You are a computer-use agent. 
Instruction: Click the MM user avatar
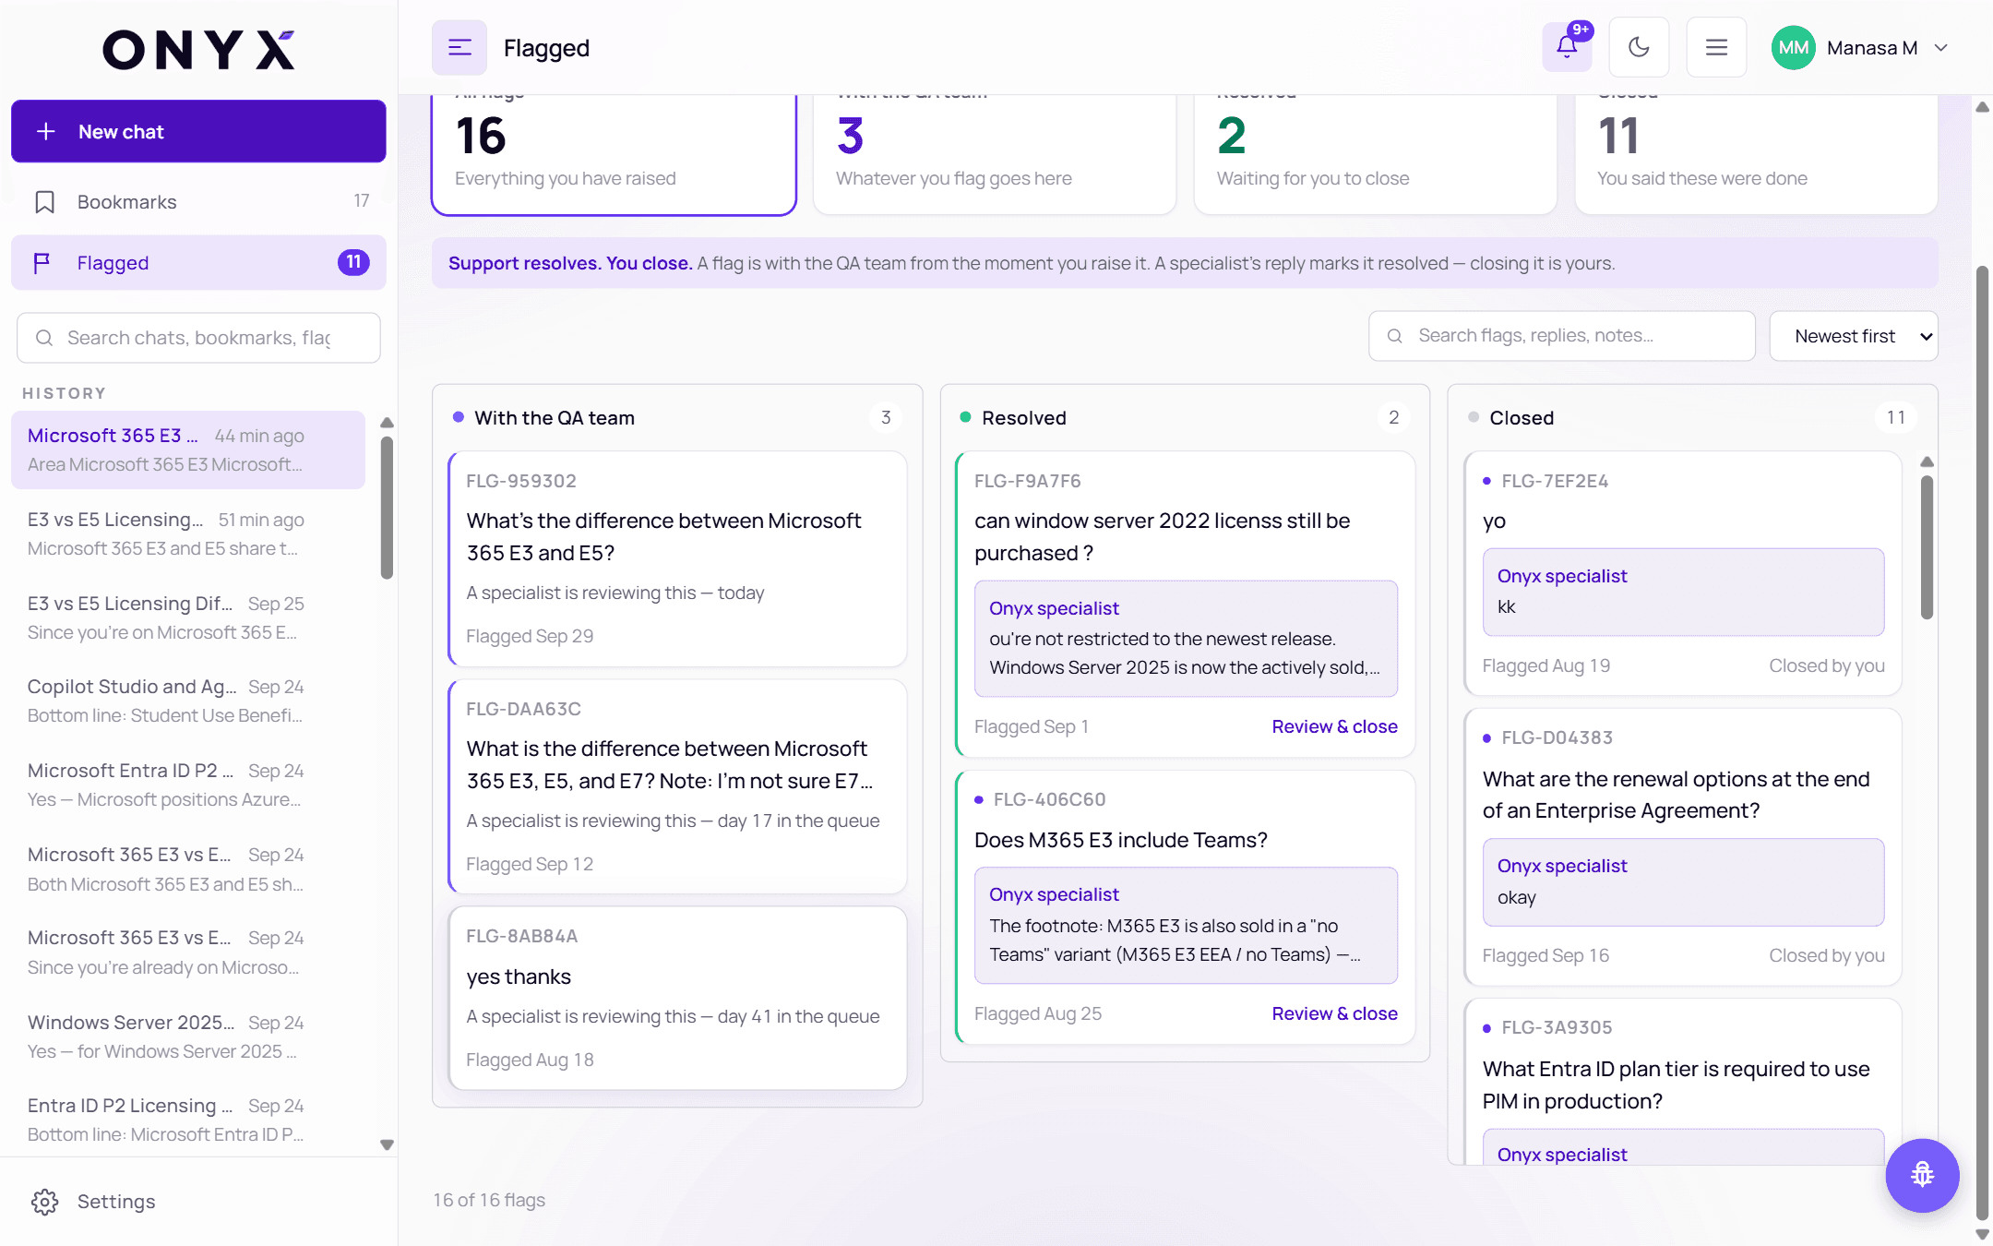1793,48
